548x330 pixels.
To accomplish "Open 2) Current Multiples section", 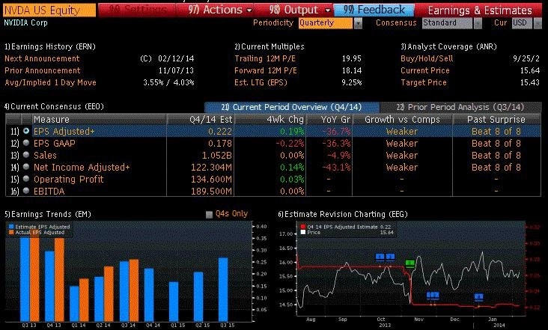I will point(269,46).
